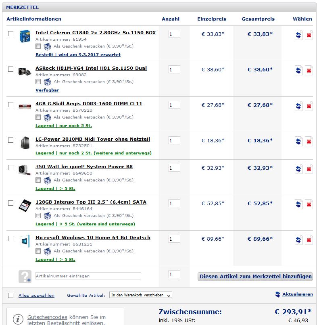Image resolution: width=319 pixels, height=325 pixels.
Task: Open ASRock motherboard product thumbnail
Action: pyautogui.click(x=25, y=71)
